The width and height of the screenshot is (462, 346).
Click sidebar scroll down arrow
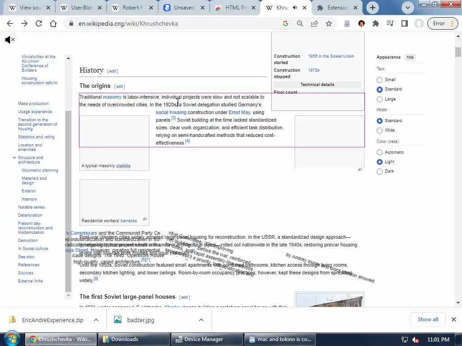[x=69, y=296]
